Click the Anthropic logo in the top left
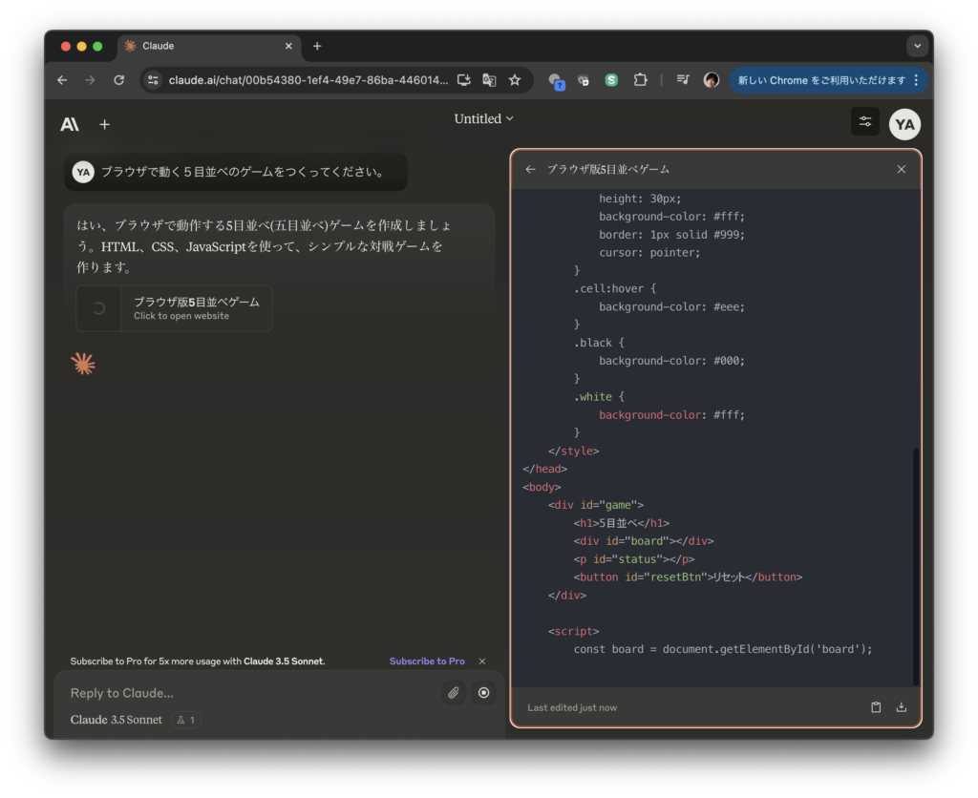Screen dimensions: 978x798 (x=70, y=124)
